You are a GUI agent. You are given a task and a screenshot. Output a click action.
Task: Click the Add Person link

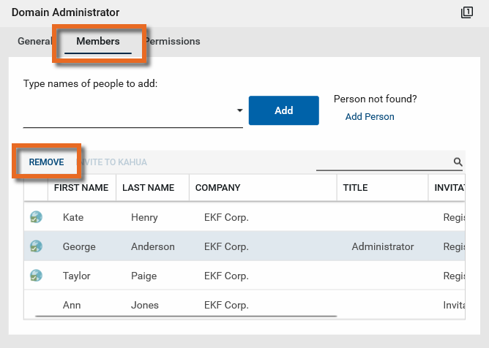(x=370, y=117)
